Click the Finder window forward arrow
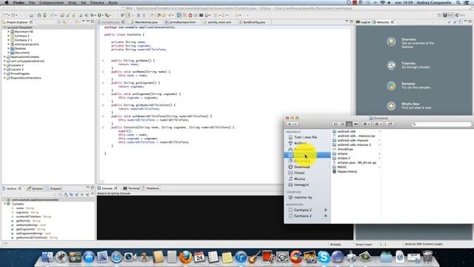The width and height of the screenshot is (474, 267). [296, 124]
